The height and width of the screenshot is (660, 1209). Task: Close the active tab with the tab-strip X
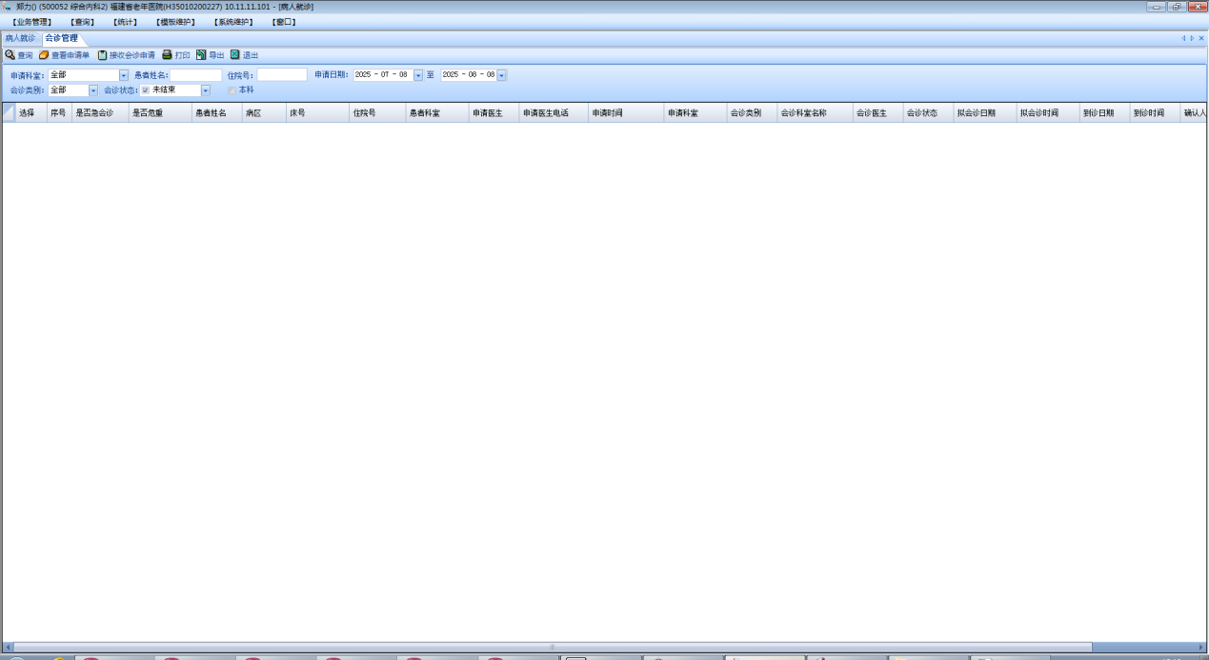[x=1201, y=38]
